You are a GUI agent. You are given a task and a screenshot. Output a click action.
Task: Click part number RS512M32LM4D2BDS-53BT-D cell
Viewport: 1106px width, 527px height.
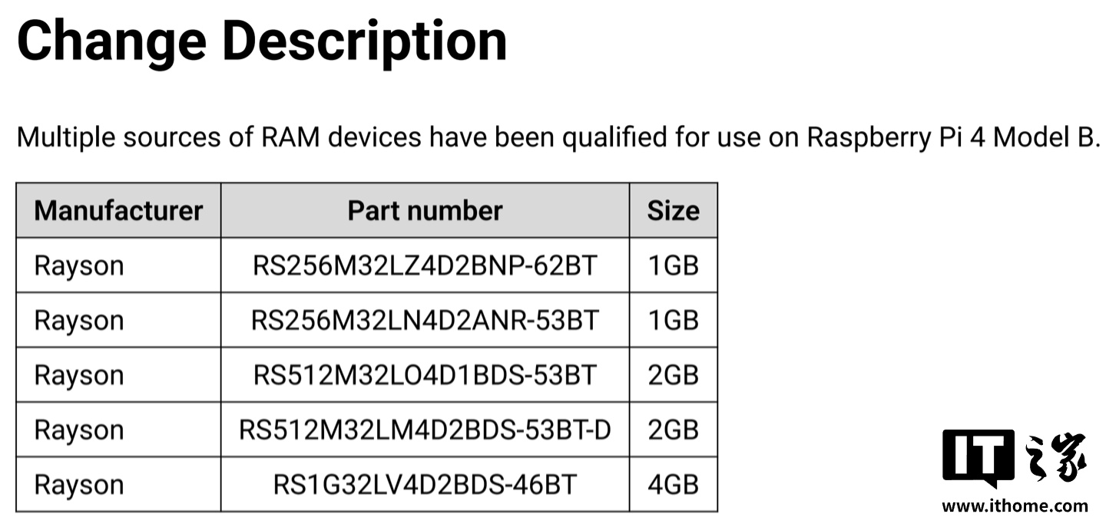[x=425, y=430]
